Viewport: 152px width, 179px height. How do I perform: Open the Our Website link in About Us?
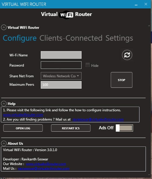(x=46, y=164)
